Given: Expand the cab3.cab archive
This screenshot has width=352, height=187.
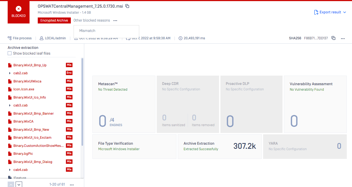Looking at the screenshot, I should [x=10, y=105].
